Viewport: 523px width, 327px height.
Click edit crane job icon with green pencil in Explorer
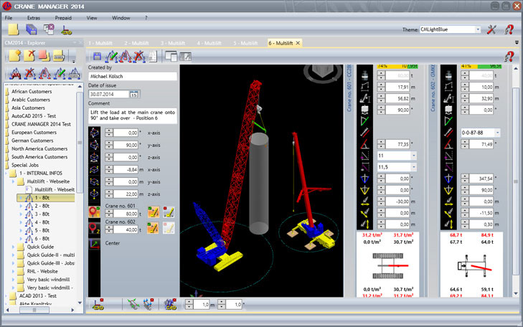(x=60, y=73)
